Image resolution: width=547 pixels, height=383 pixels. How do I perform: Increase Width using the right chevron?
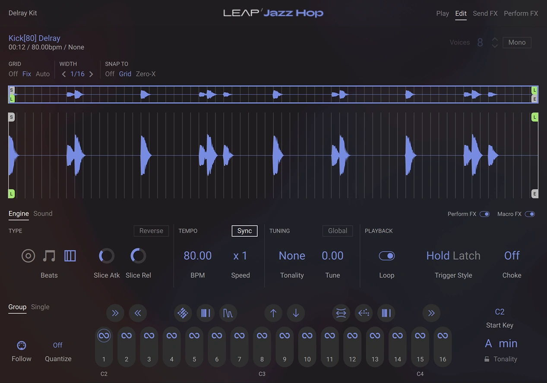click(x=91, y=74)
